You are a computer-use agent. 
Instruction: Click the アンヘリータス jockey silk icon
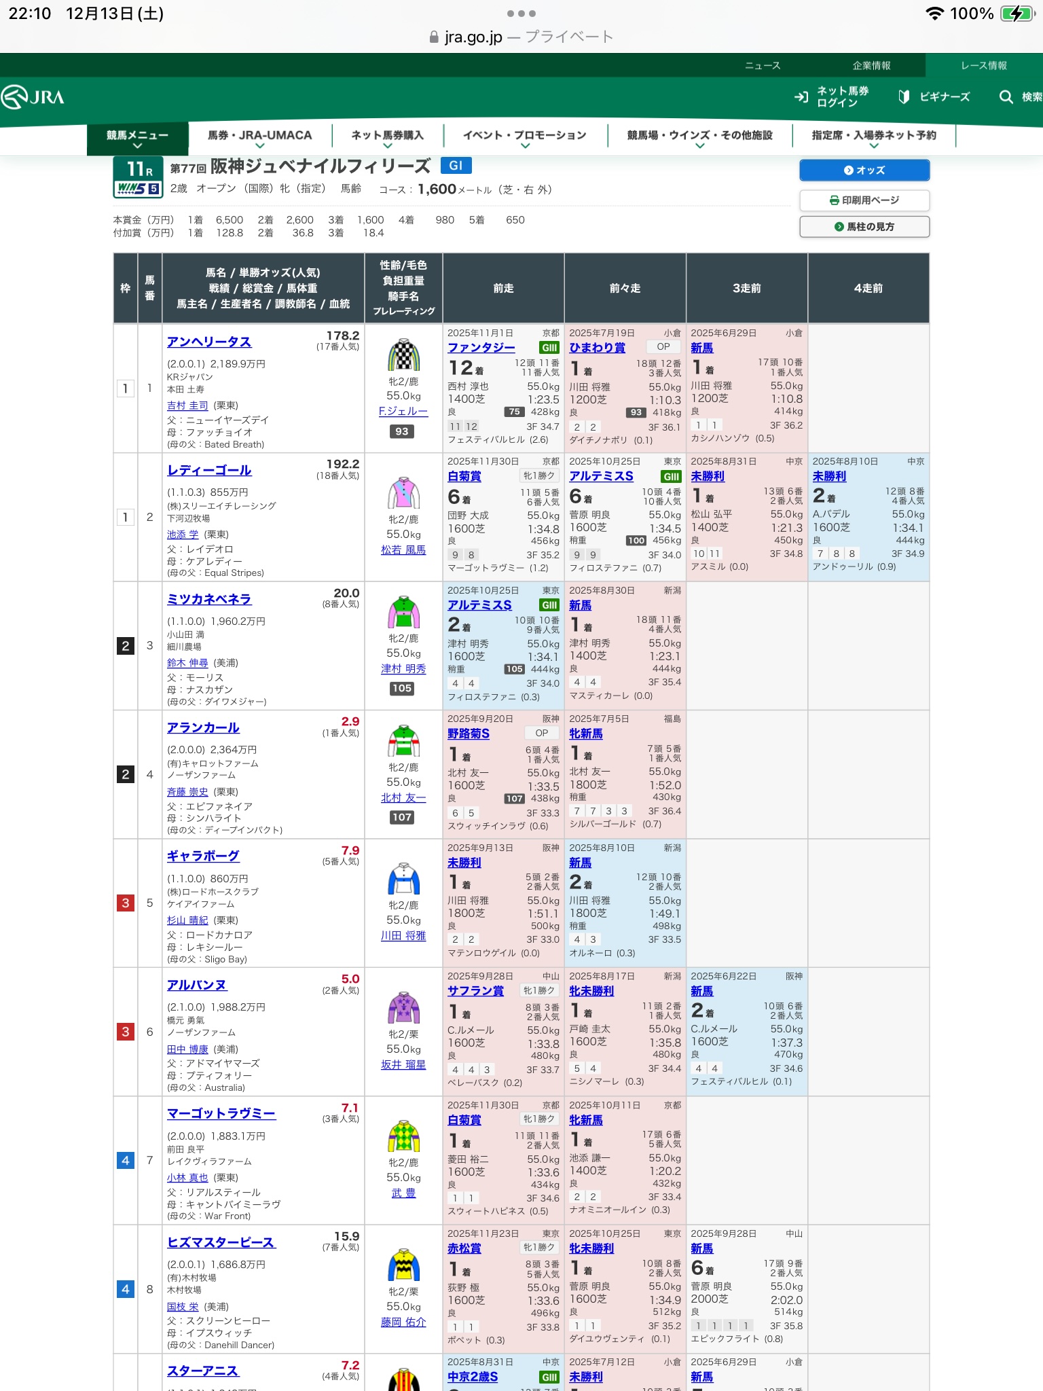(x=403, y=355)
